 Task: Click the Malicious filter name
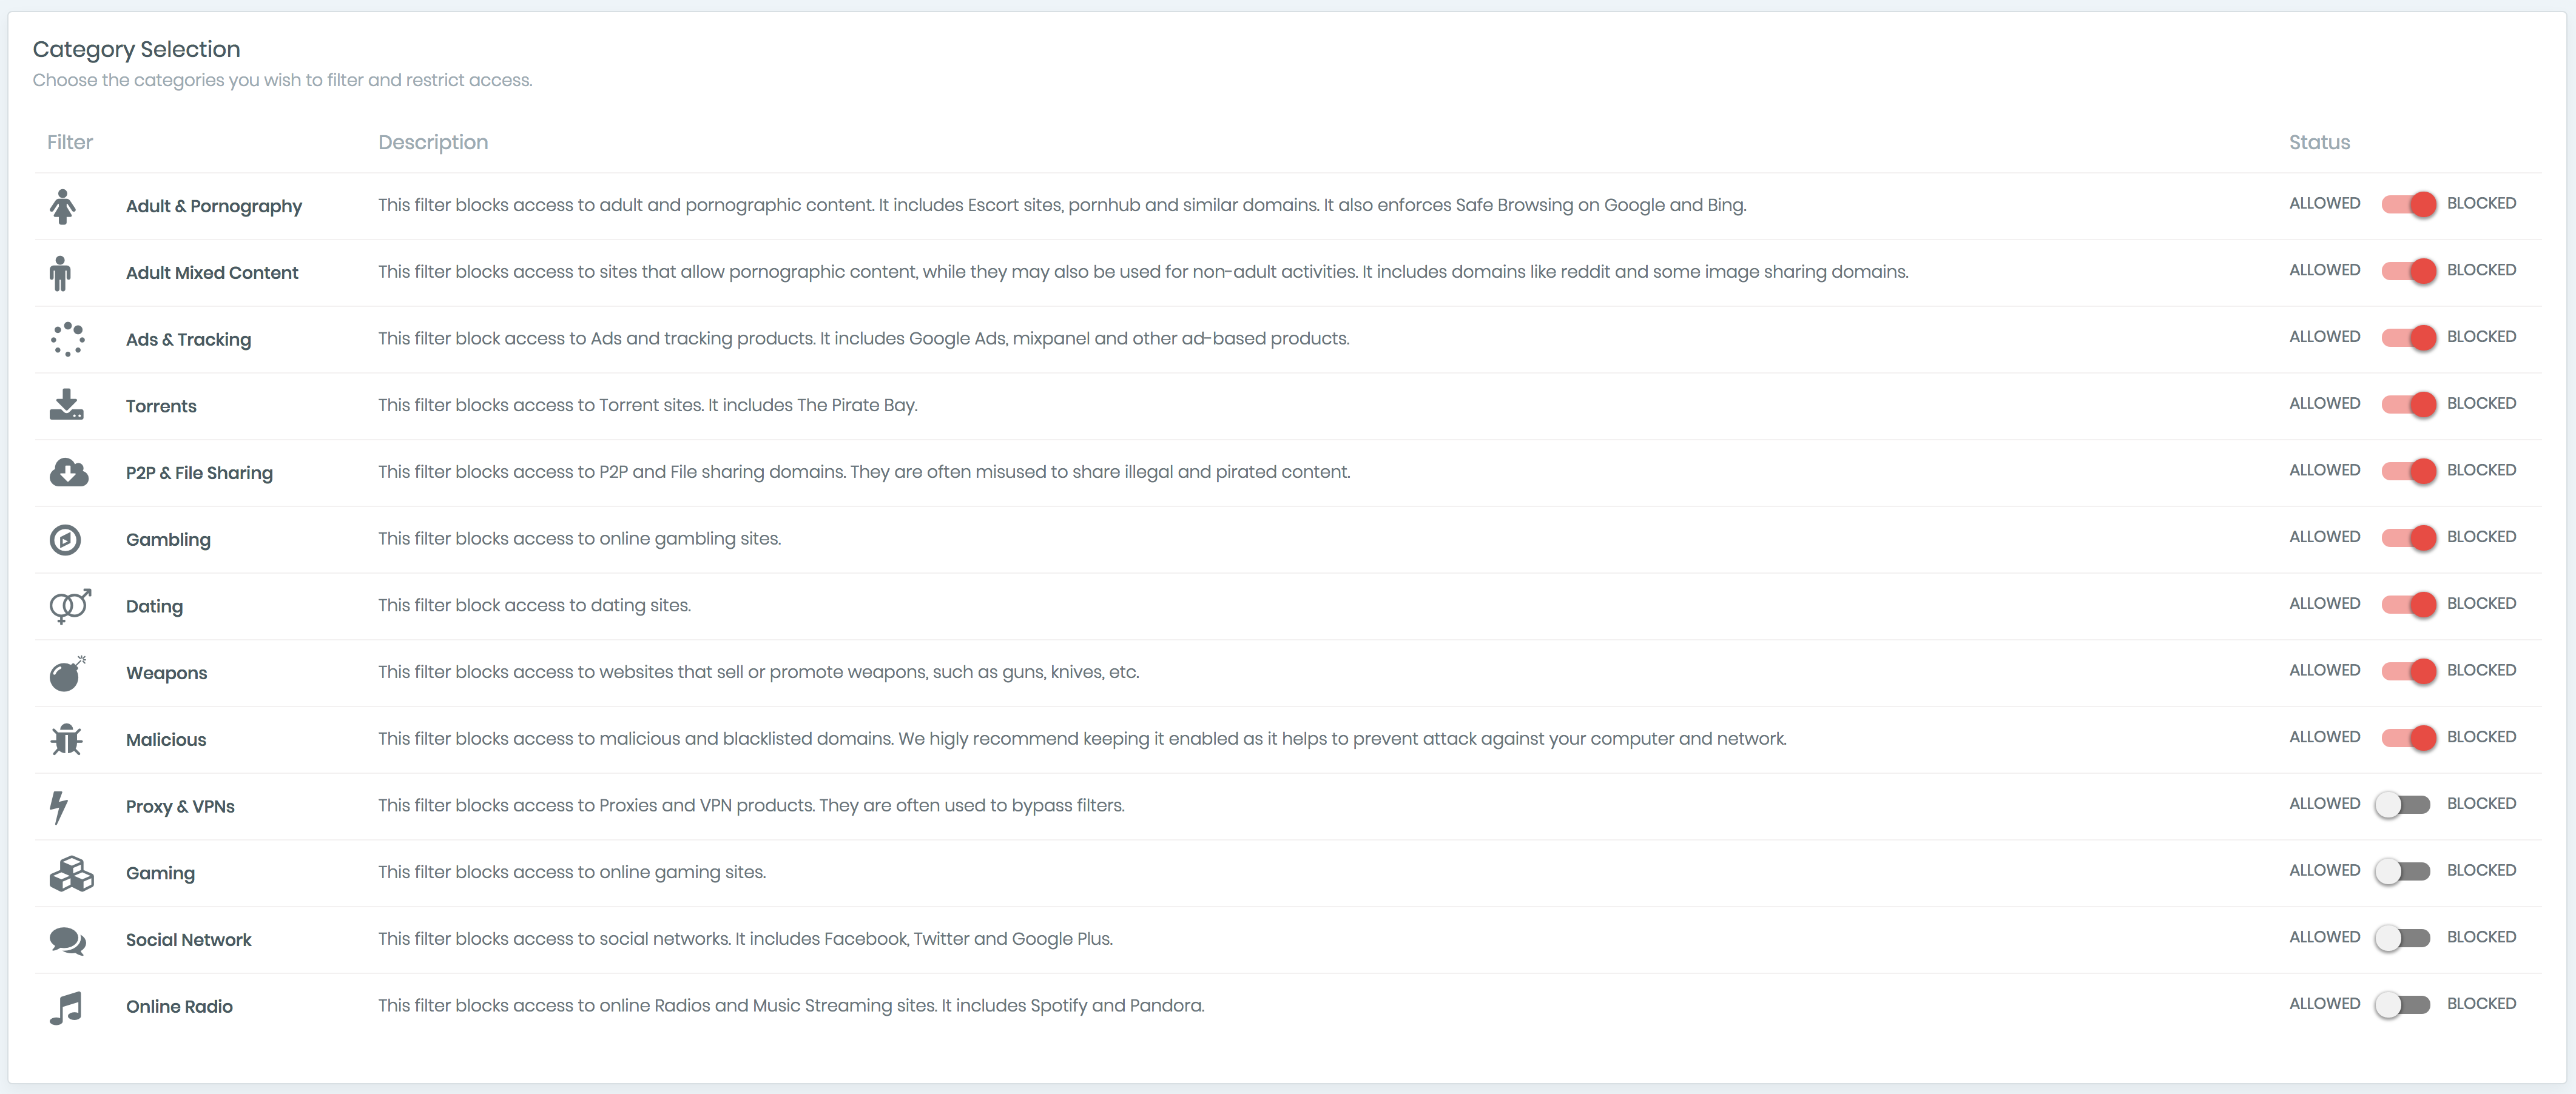click(x=166, y=740)
